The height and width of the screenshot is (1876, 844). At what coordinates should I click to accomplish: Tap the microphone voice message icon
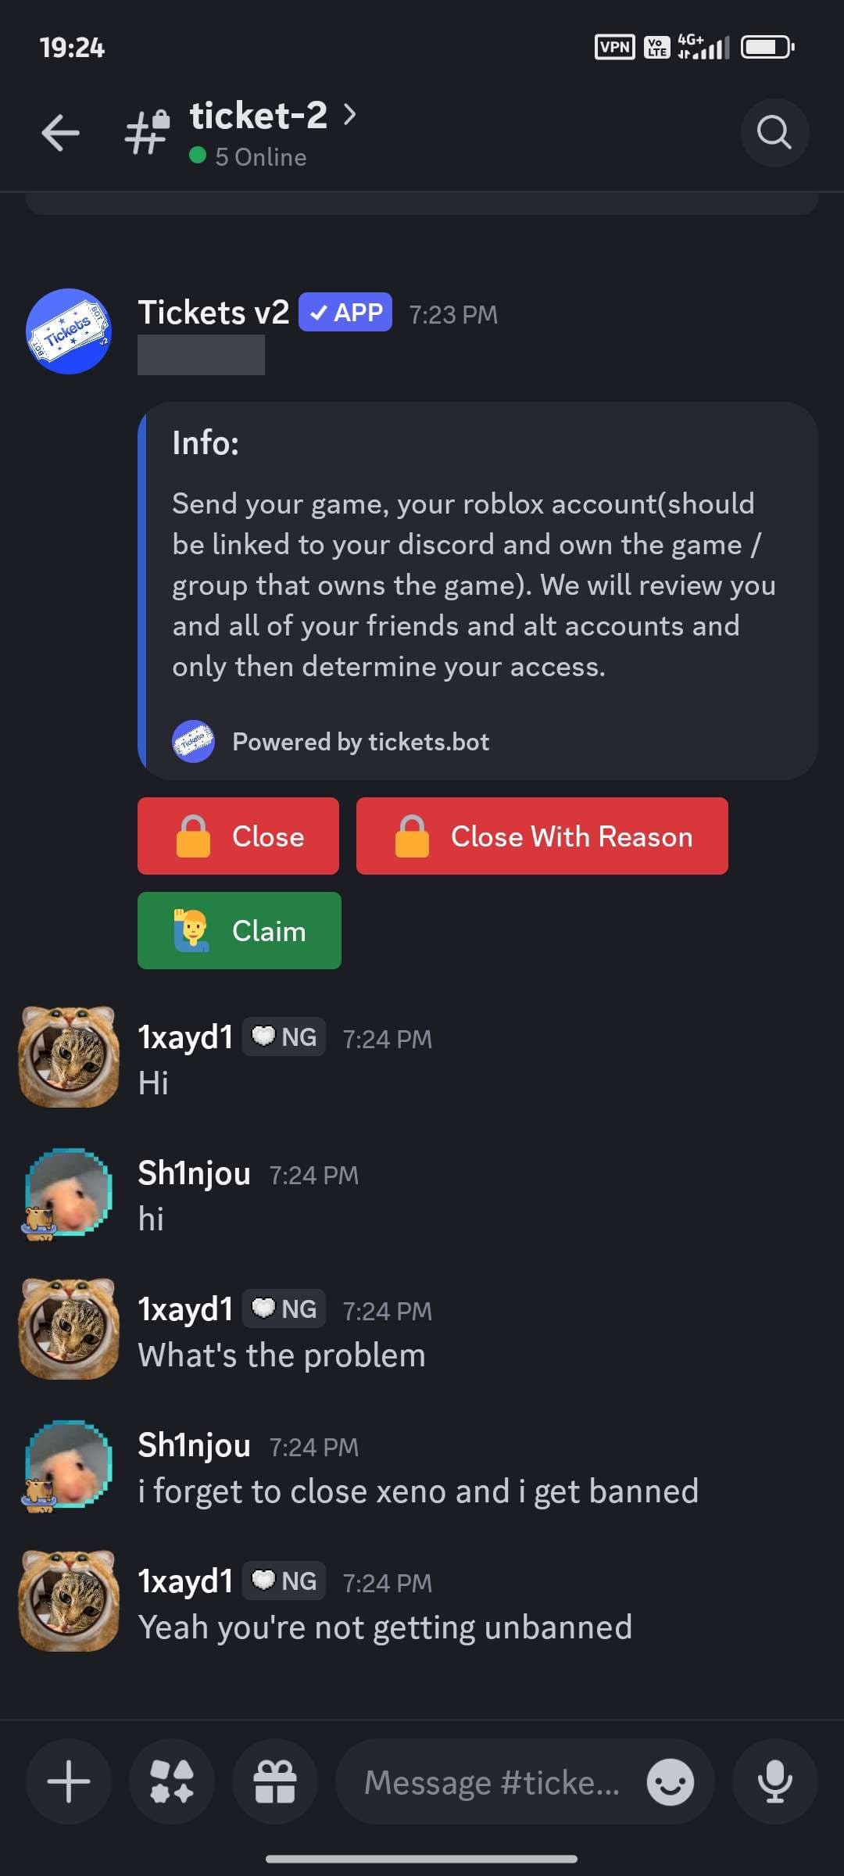(x=775, y=1781)
